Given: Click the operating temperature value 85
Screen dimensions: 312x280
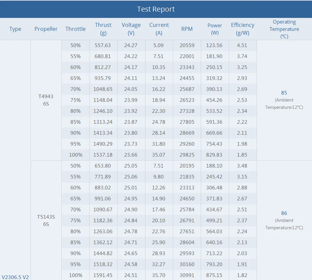Looking at the screenshot, I should point(284,93).
